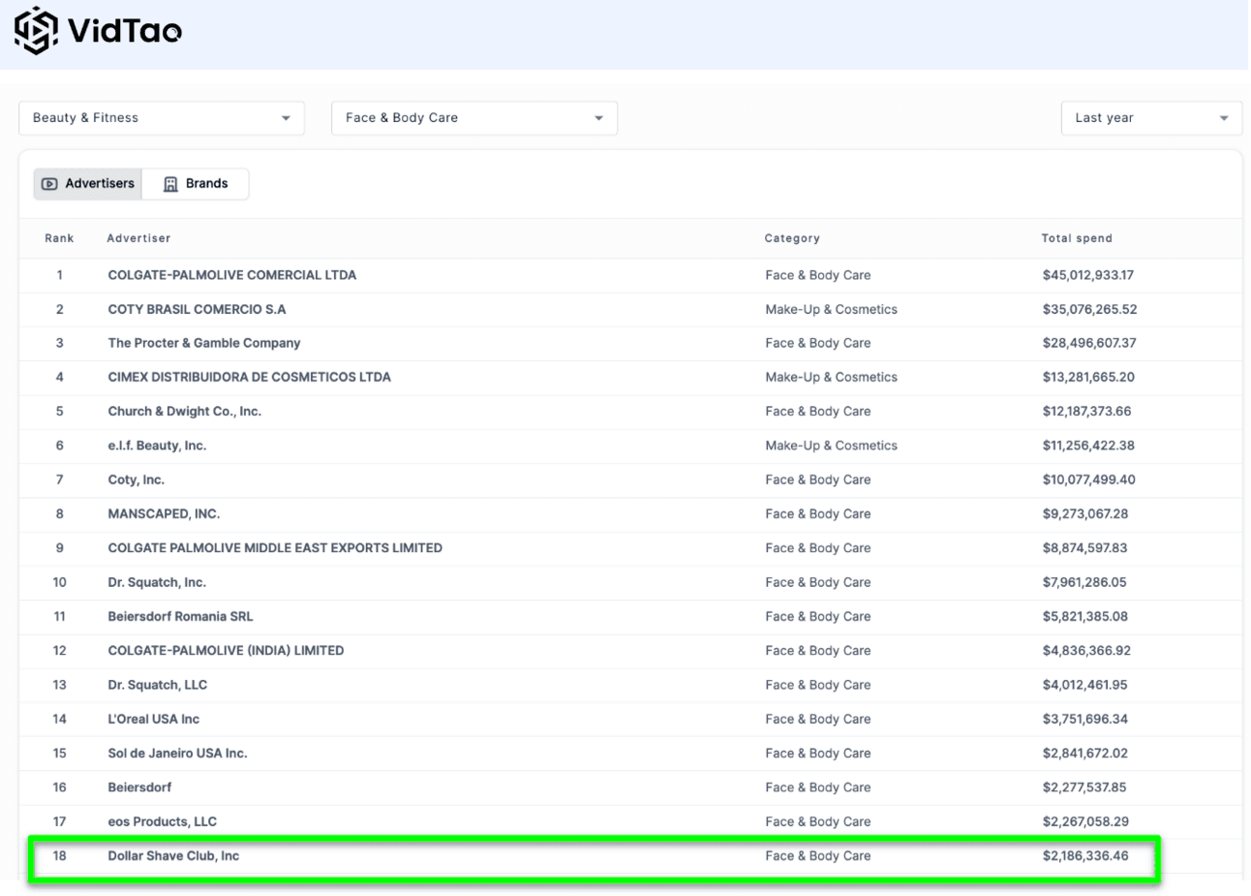1251x896 pixels.
Task: Open Coty, Inc. advertiser entry
Action: [137, 480]
